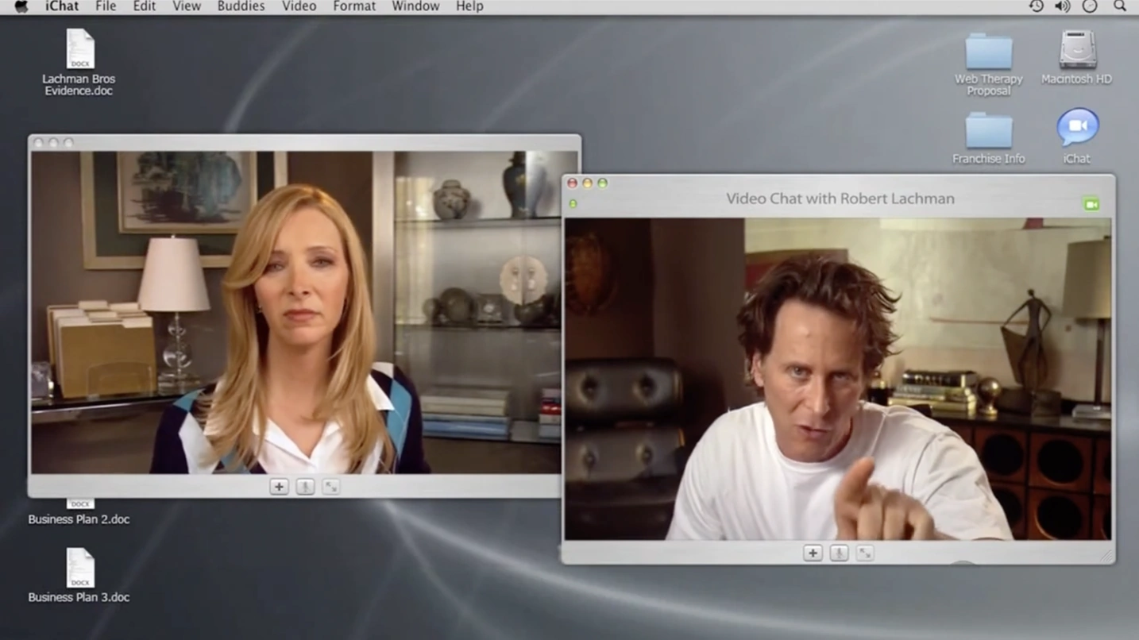Zoom the Robert Lachman video chat window
The width and height of the screenshot is (1139, 640).
(x=602, y=183)
